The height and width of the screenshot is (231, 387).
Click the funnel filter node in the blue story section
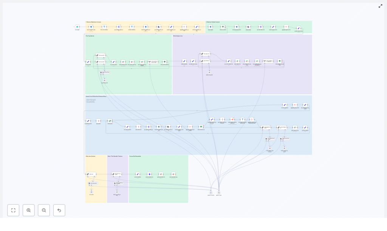point(242,119)
